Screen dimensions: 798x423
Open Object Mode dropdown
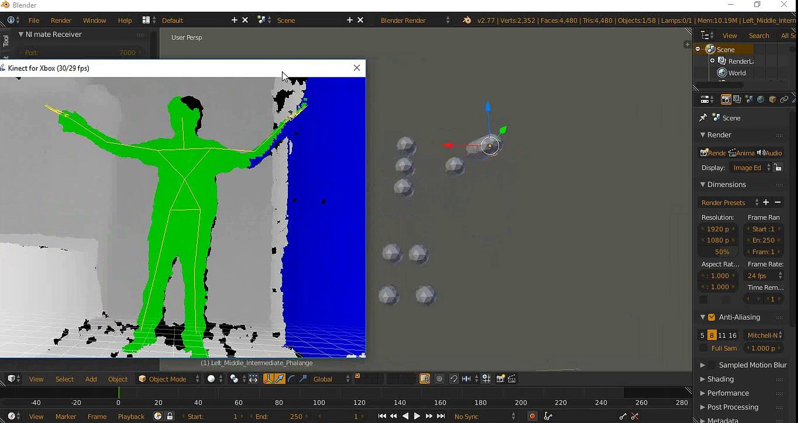coord(168,379)
